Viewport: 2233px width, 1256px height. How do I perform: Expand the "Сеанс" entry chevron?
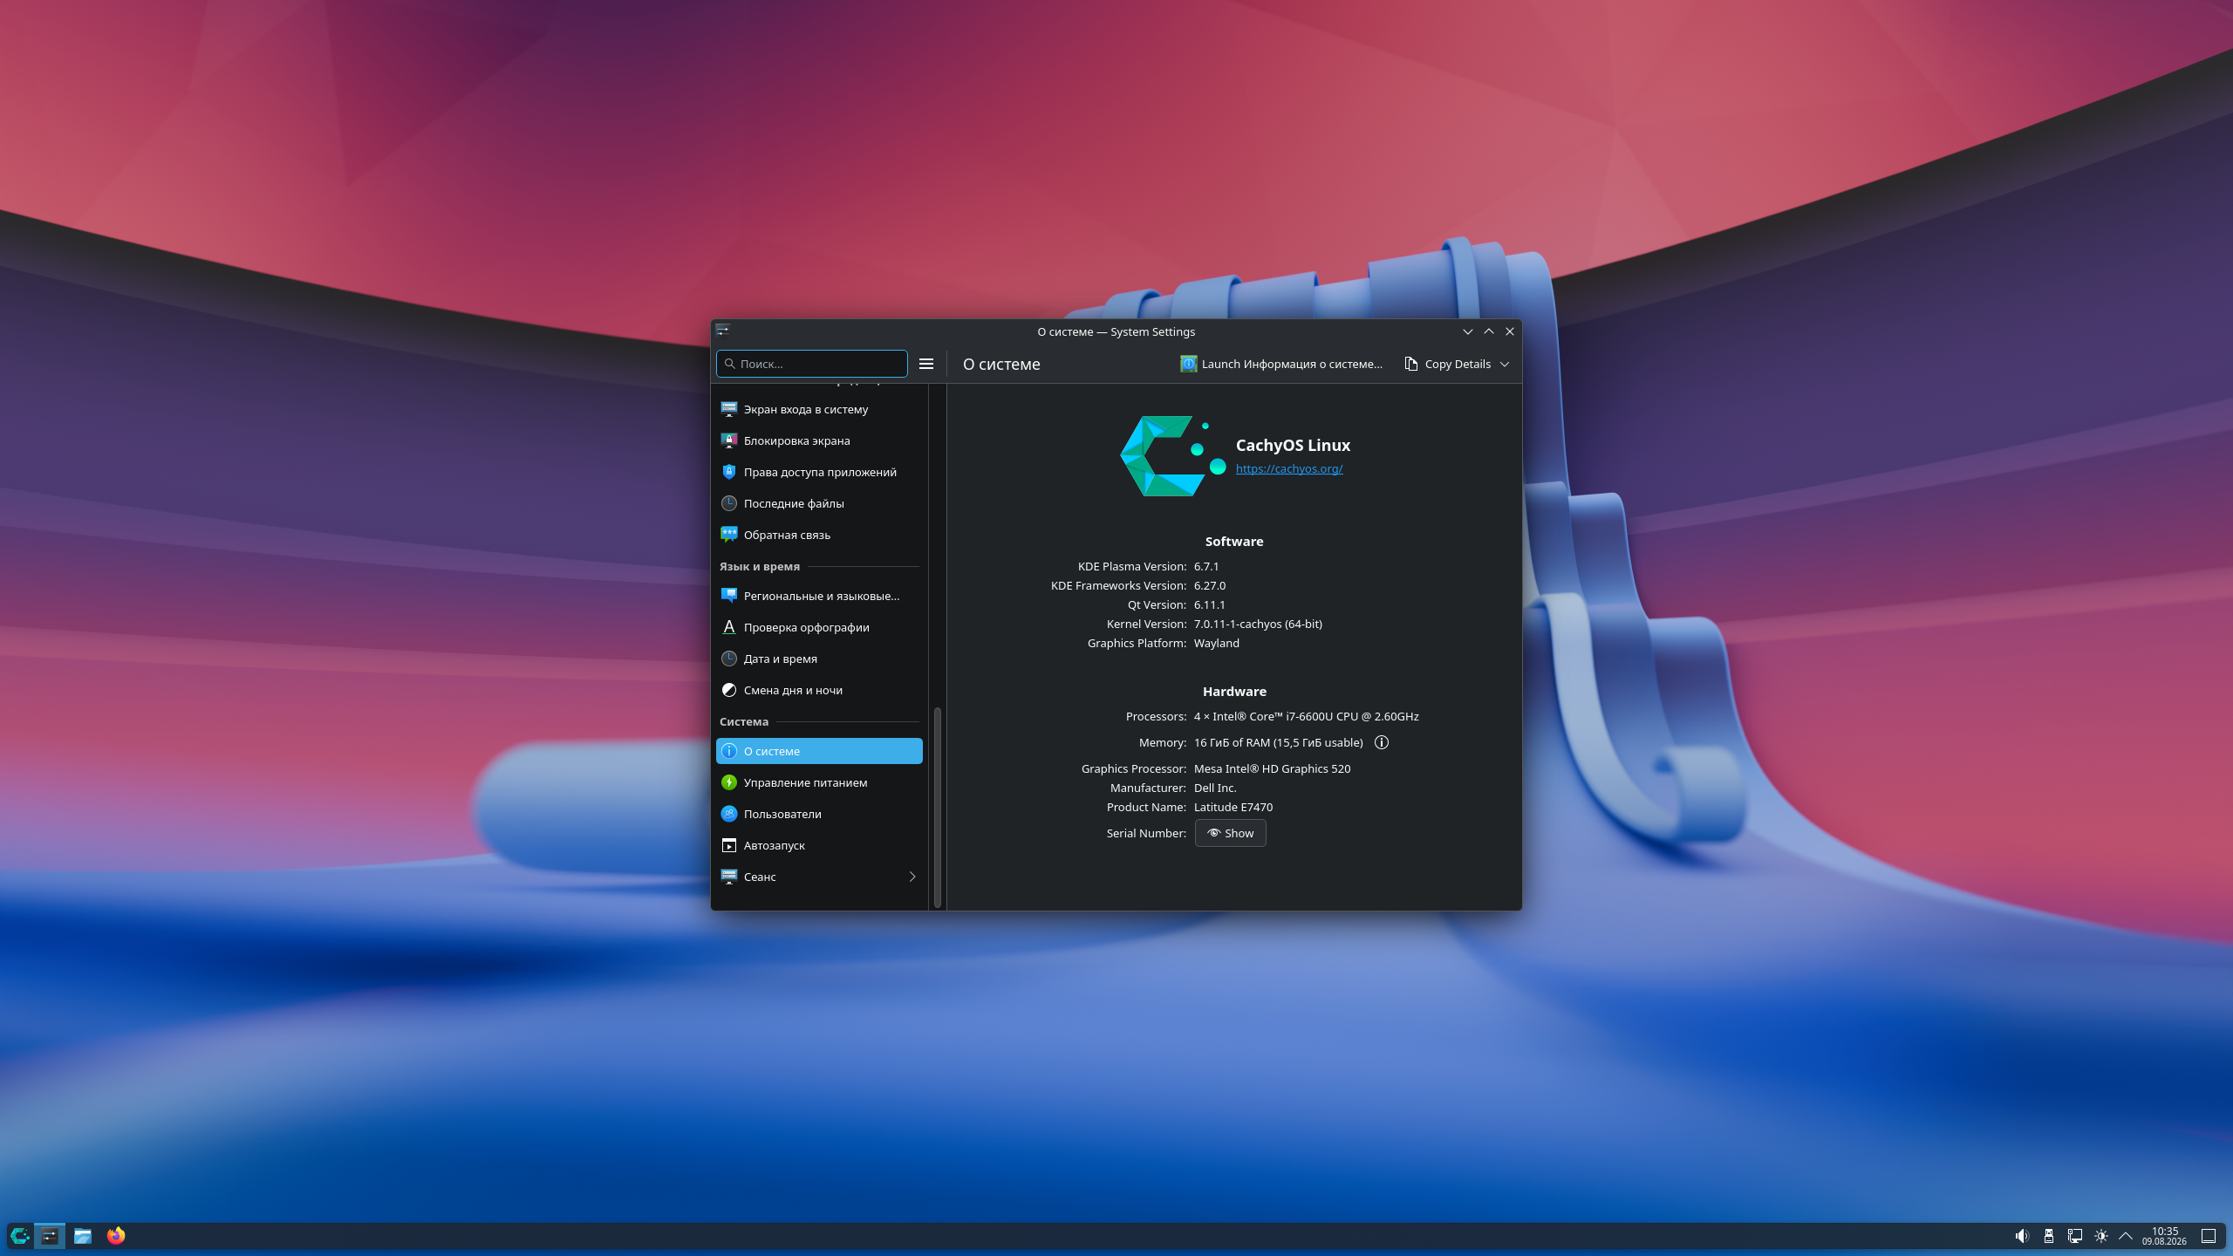(x=912, y=877)
